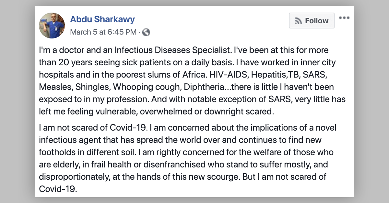Follow Abdu Sharkawy using the Follow button
The image size is (389, 203).
(x=312, y=21)
